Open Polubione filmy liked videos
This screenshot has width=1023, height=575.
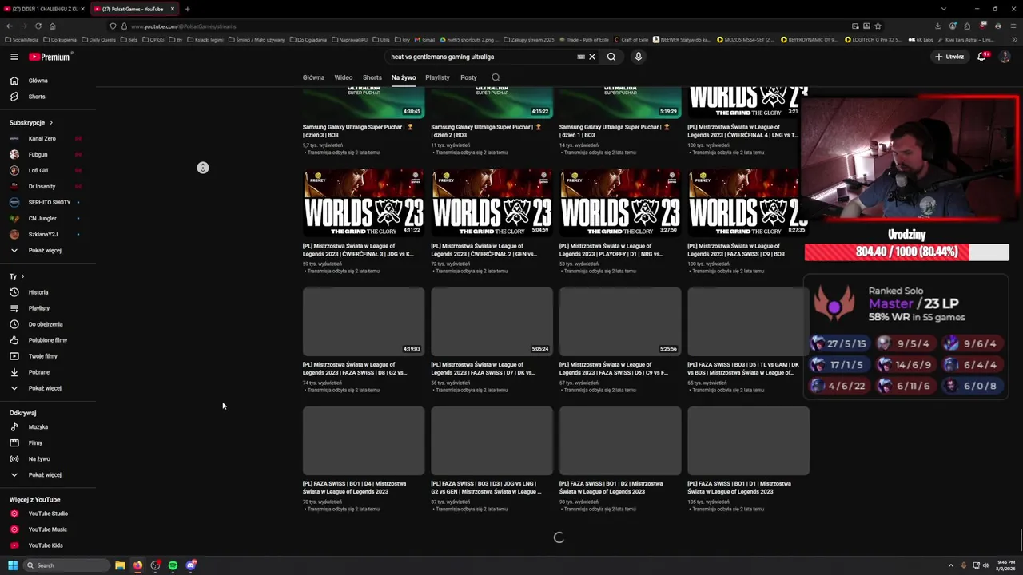pyautogui.click(x=48, y=340)
